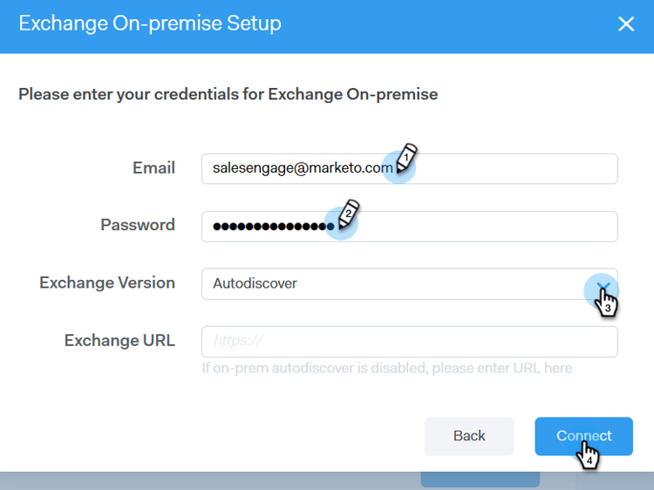
Task: Close the Exchange On-premise Setup dialog
Action: click(x=625, y=24)
